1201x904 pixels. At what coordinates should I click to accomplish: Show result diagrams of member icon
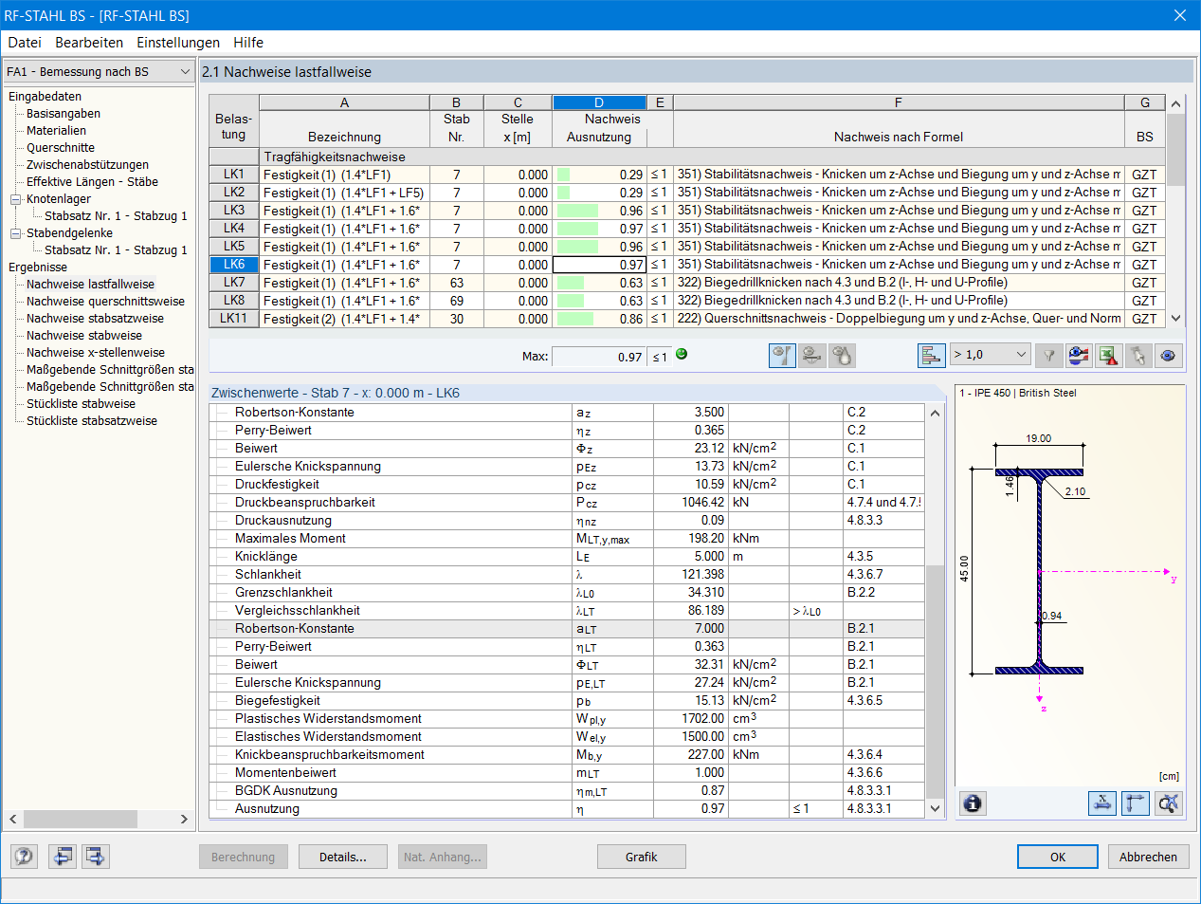[1079, 356]
